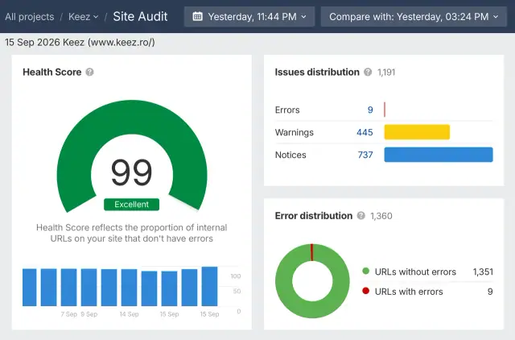Open the Notices count 737
Screen dimensions: 515x340
(x=365, y=155)
